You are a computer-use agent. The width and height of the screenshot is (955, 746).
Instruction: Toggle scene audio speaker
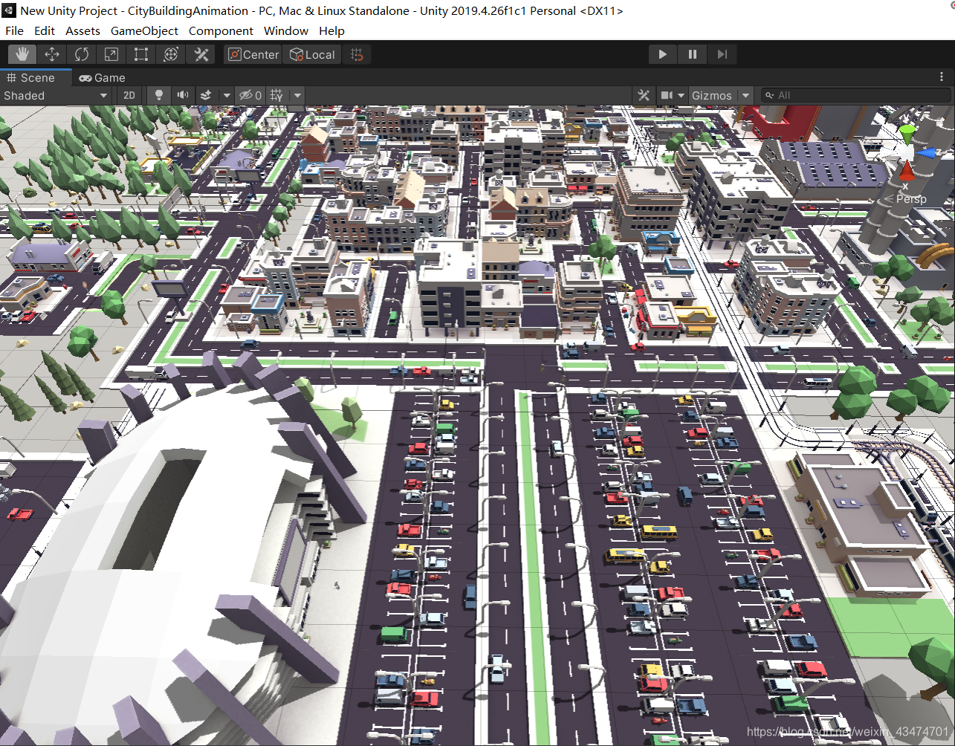pos(182,95)
